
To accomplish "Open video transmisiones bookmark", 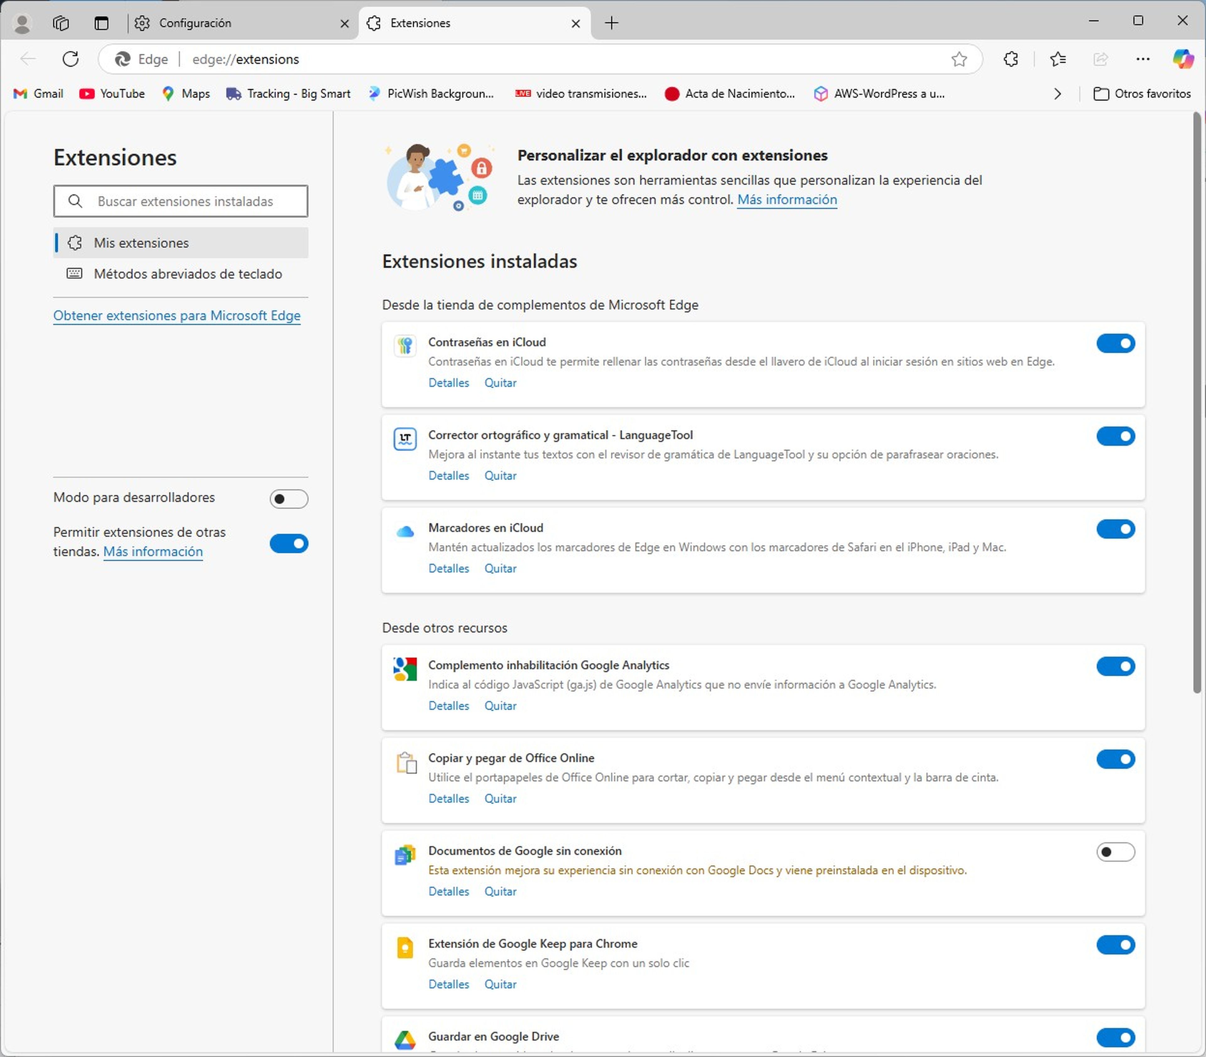I will pyautogui.click(x=581, y=94).
